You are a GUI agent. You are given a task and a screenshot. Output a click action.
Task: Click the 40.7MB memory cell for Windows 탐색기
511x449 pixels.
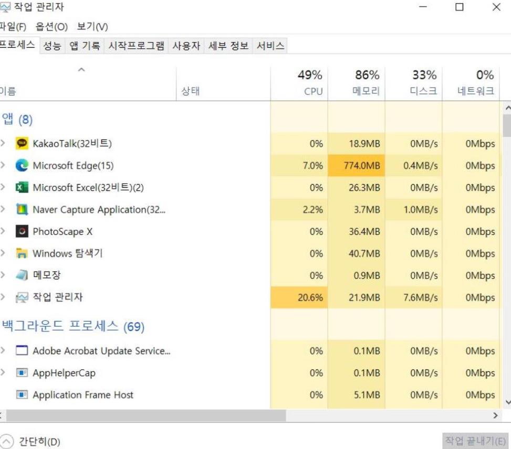pyautogui.click(x=356, y=253)
